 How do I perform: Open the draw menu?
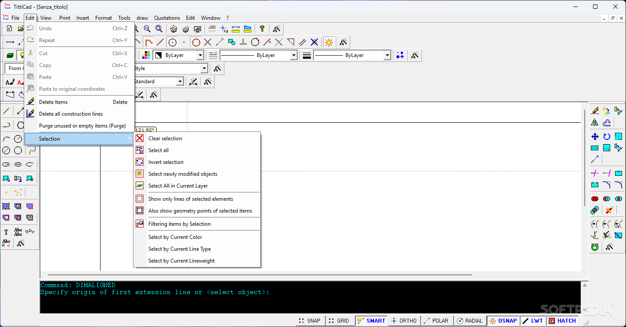click(142, 18)
